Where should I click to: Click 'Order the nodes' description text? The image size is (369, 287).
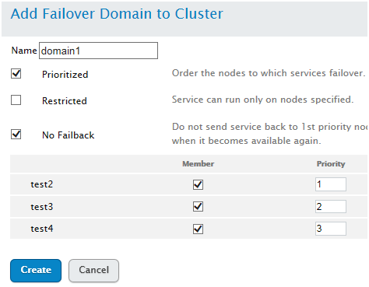[269, 73]
